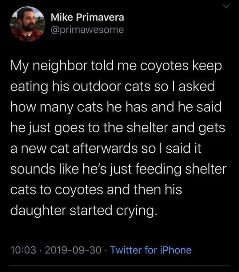Screen dimensions: 239x272
Task: Open the Mike Primavera display name
Action: [x=87, y=17]
